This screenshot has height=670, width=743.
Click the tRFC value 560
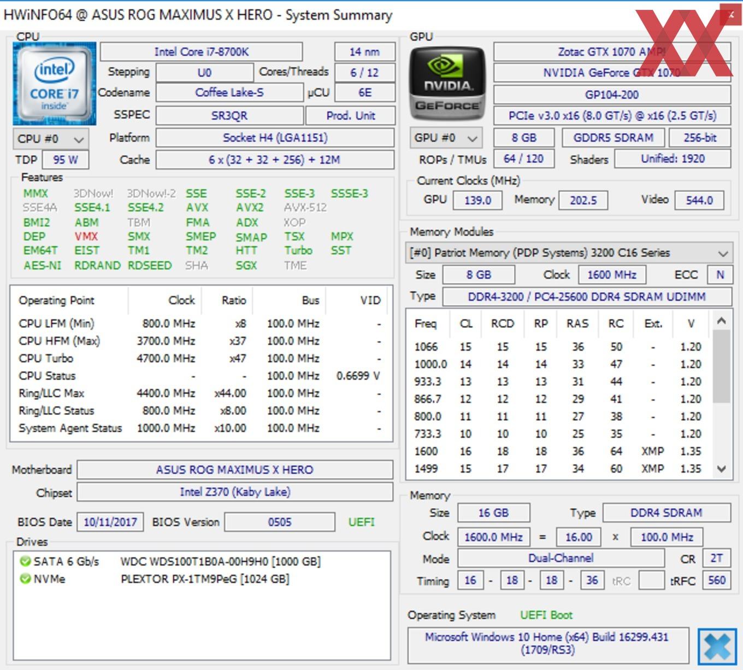[x=716, y=580]
